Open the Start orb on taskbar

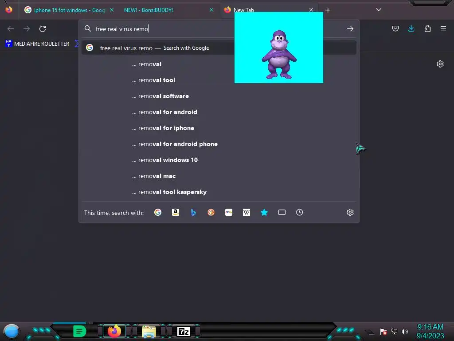pos(11,331)
